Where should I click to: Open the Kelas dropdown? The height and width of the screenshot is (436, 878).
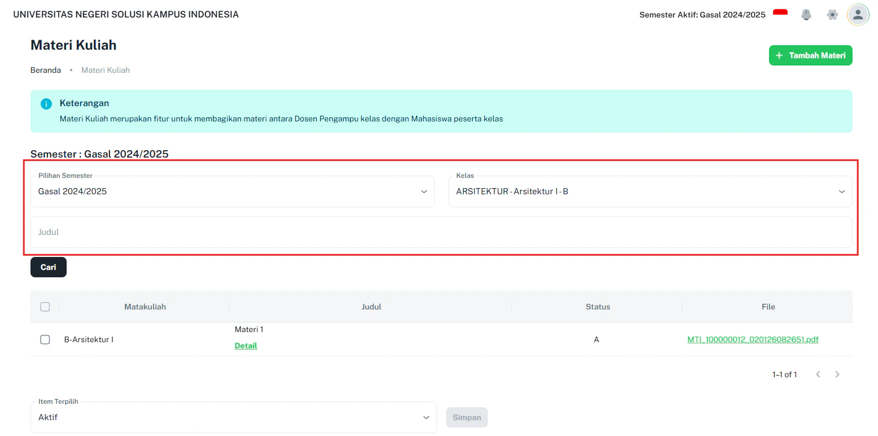point(650,191)
